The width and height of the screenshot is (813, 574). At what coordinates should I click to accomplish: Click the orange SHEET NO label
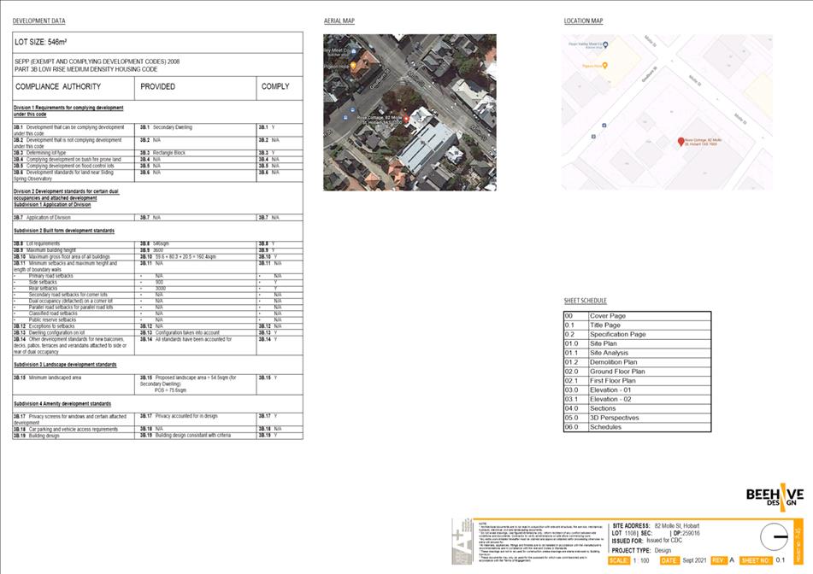pyautogui.click(x=756, y=560)
